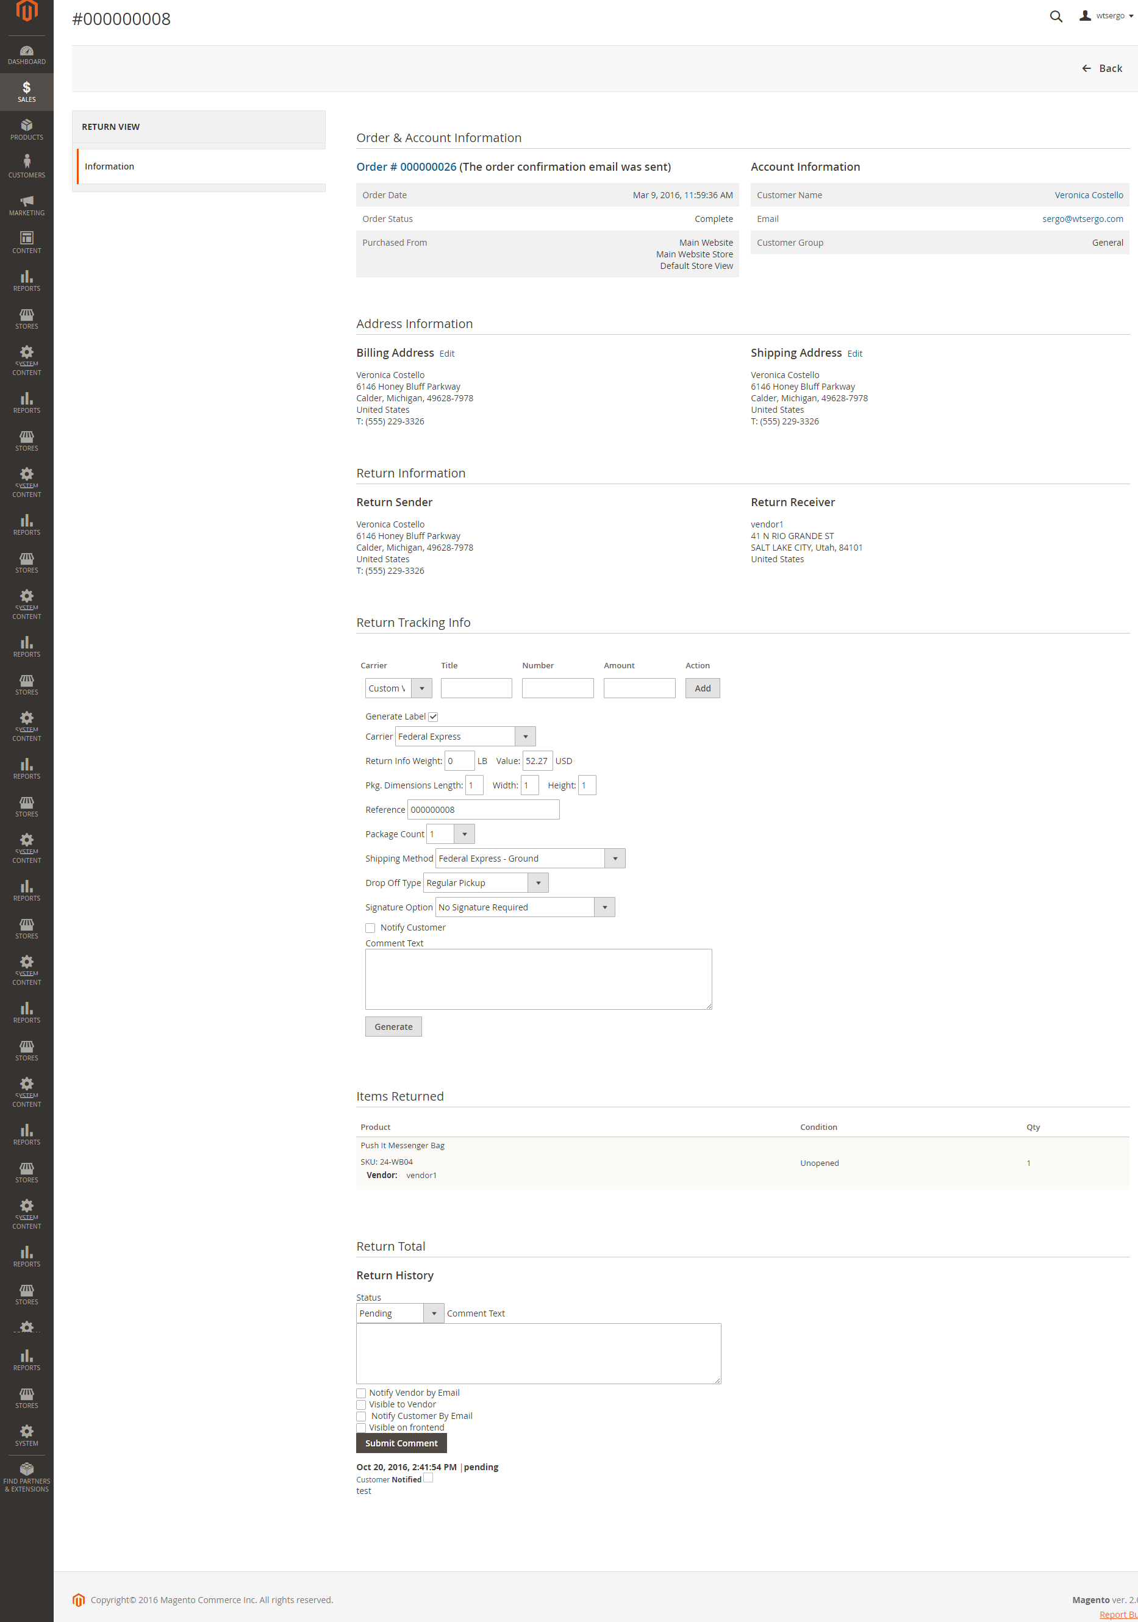Screen dimensions: 1138x1622
Task: Expand the wtsergo account dropdown arrow
Action: coord(1131,16)
